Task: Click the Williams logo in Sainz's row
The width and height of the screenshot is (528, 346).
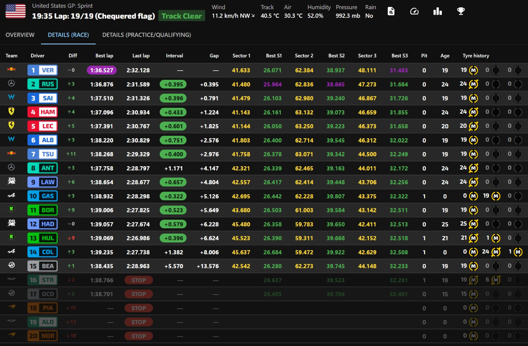Action: (11, 97)
